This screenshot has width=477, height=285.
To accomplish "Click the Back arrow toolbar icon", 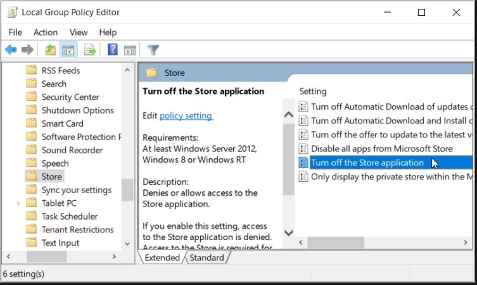I will coord(11,49).
